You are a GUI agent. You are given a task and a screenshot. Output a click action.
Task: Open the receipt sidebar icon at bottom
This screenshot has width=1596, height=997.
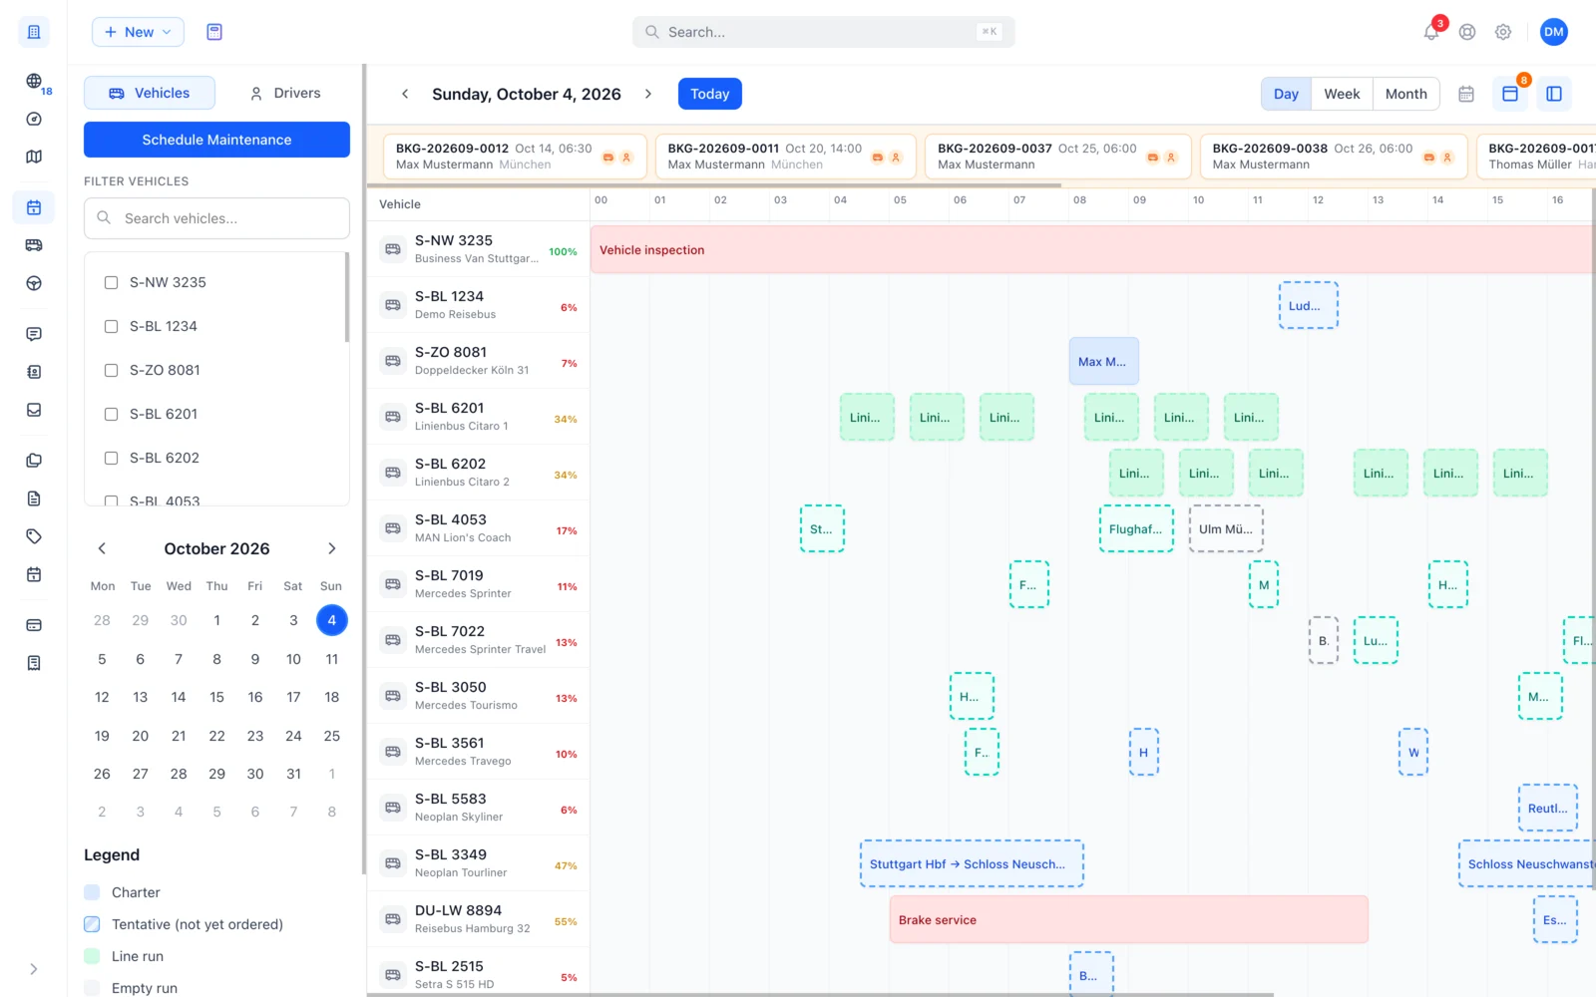click(x=34, y=663)
